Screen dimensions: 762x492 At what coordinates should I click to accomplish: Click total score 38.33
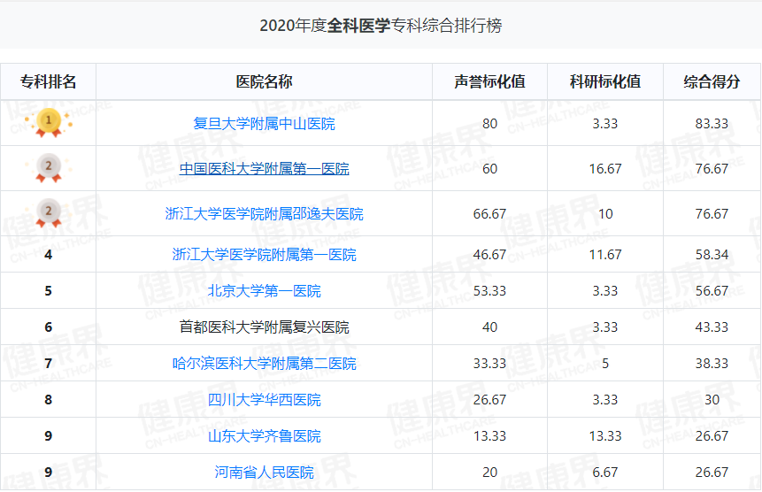pos(712,364)
